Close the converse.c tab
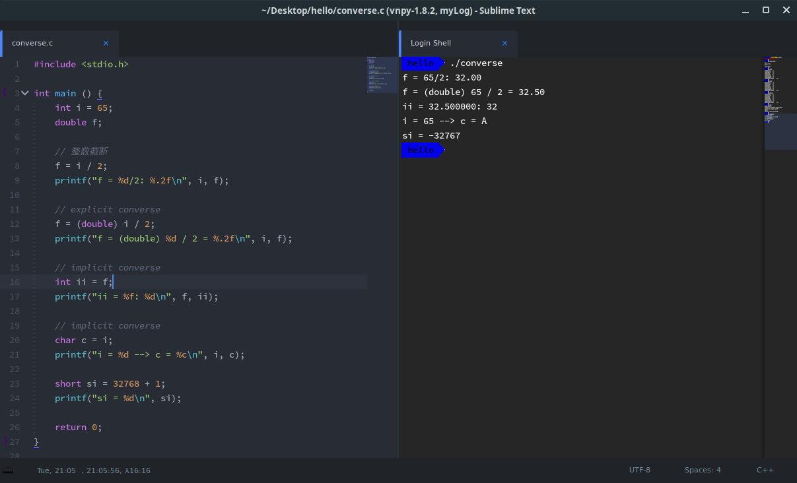The width and height of the screenshot is (797, 483). (x=106, y=43)
